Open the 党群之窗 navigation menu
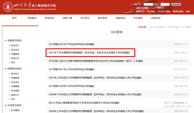194x113 pixels. (67, 18)
